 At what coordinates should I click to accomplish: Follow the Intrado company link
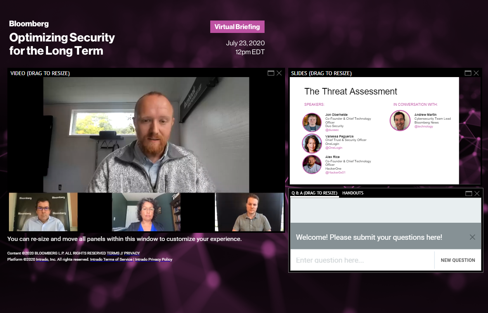tap(42, 260)
